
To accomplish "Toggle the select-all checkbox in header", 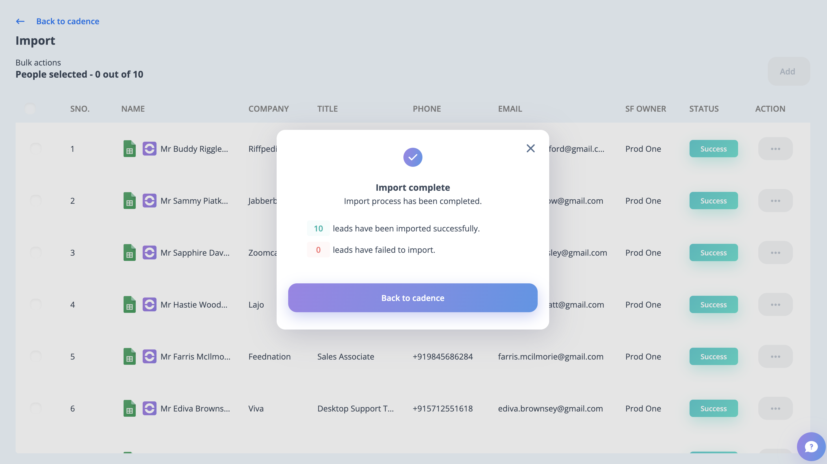I will (x=30, y=109).
